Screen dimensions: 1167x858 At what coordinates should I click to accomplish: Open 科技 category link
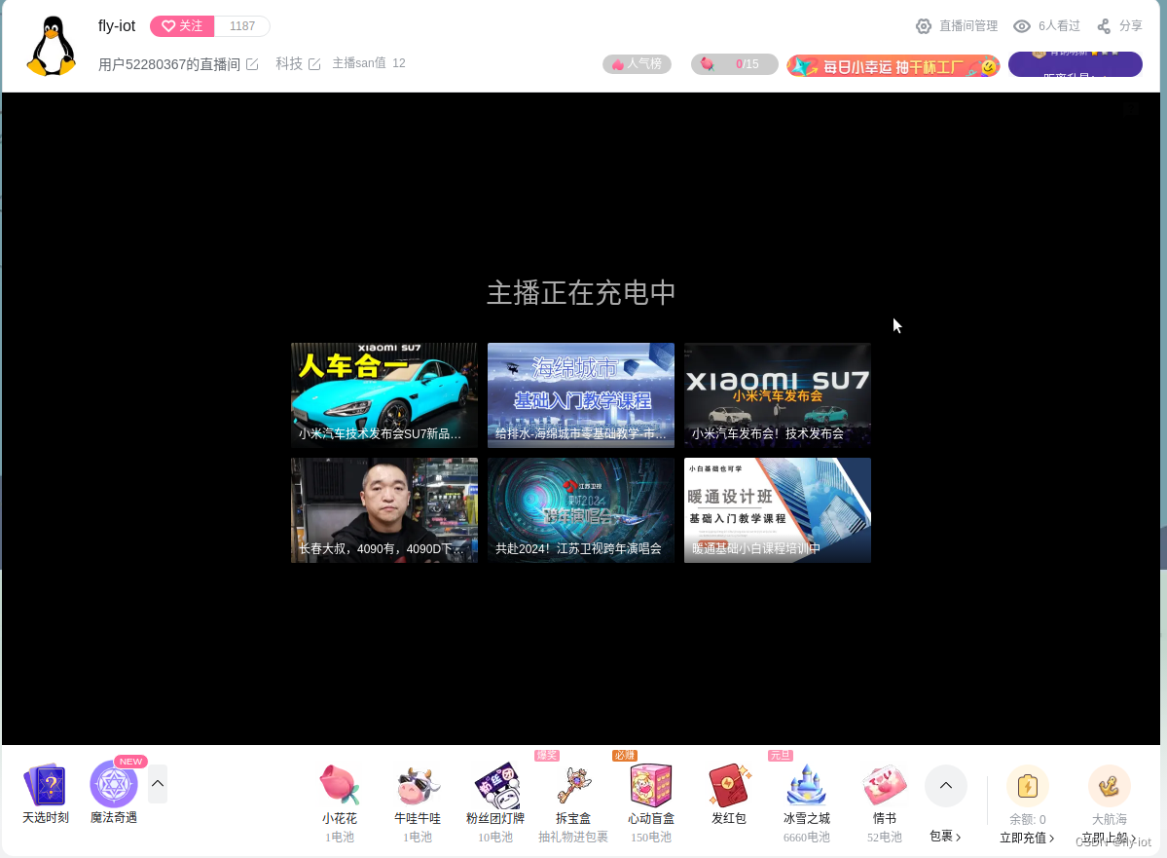tap(289, 64)
